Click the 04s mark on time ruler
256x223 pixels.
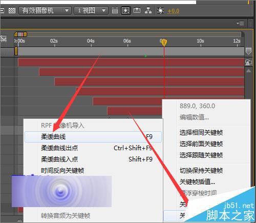[91, 41]
